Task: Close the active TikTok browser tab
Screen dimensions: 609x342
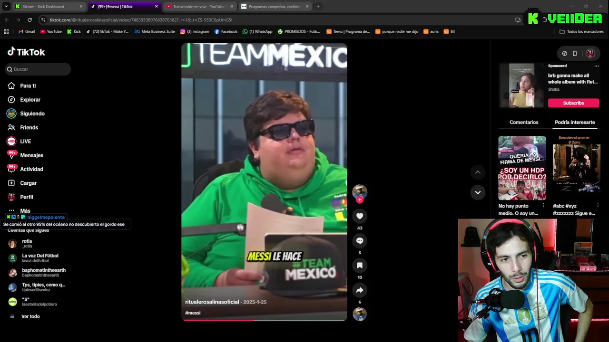Action: tap(157, 7)
